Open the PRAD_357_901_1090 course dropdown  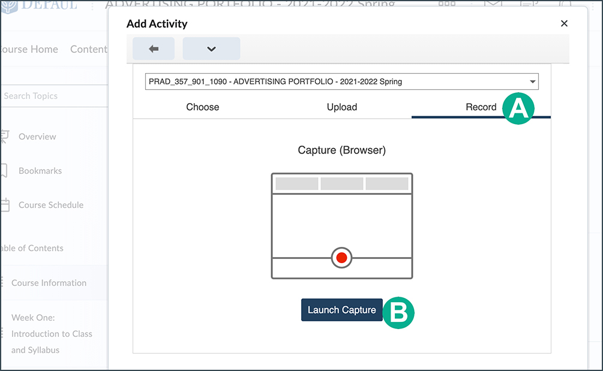click(x=341, y=82)
